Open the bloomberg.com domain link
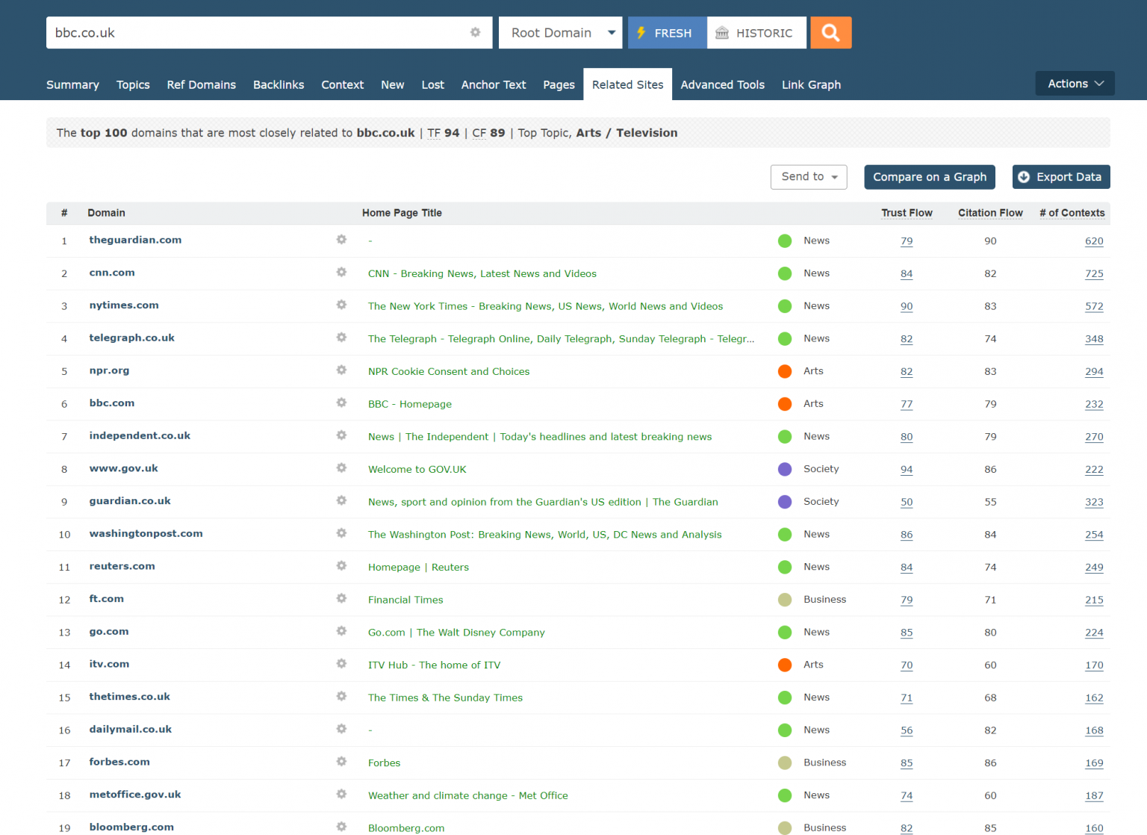Screen dimensions: 1147x835 (x=131, y=827)
